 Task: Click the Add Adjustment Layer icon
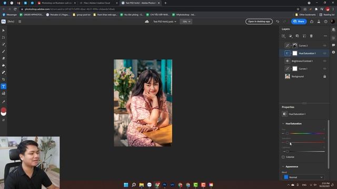pos(290,36)
